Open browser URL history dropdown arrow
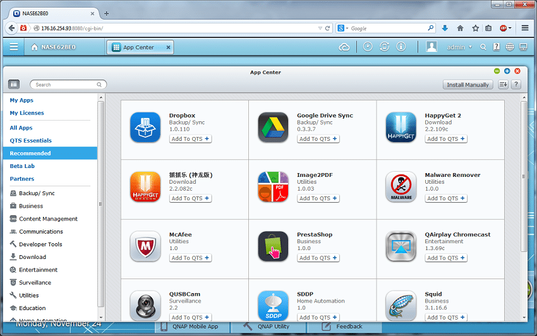The height and width of the screenshot is (336, 537). (x=320, y=28)
